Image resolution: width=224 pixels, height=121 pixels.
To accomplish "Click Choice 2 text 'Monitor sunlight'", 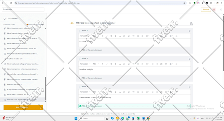I will (x=86, y=70).
